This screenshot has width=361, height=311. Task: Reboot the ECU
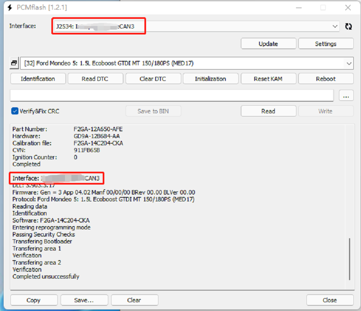pyautogui.click(x=326, y=79)
